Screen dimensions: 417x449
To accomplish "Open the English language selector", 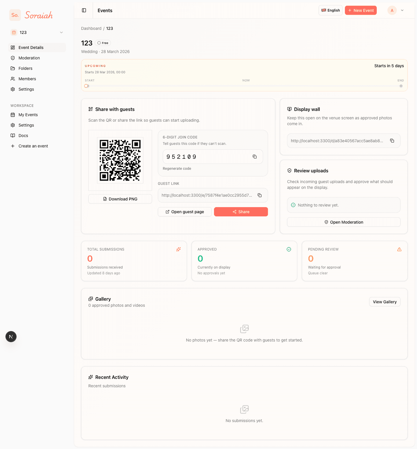I will pos(330,10).
